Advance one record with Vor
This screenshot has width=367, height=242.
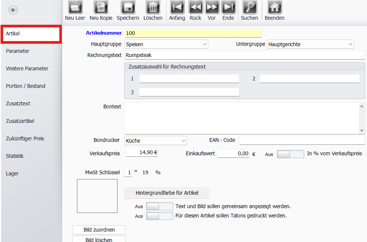pyautogui.click(x=212, y=7)
